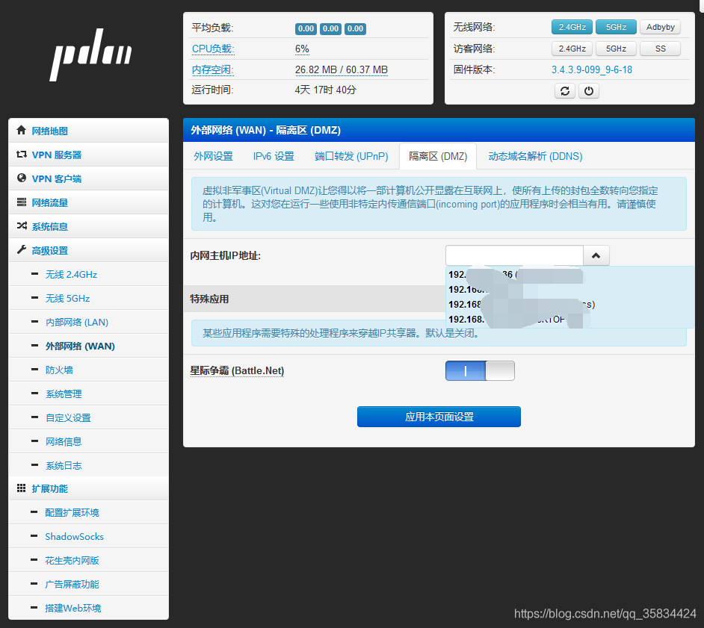The height and width of the screenshot is (628, 704).
Task: Toggle guest network 2.4GHz
Action: pyautogui.click(x=572, y=49)
